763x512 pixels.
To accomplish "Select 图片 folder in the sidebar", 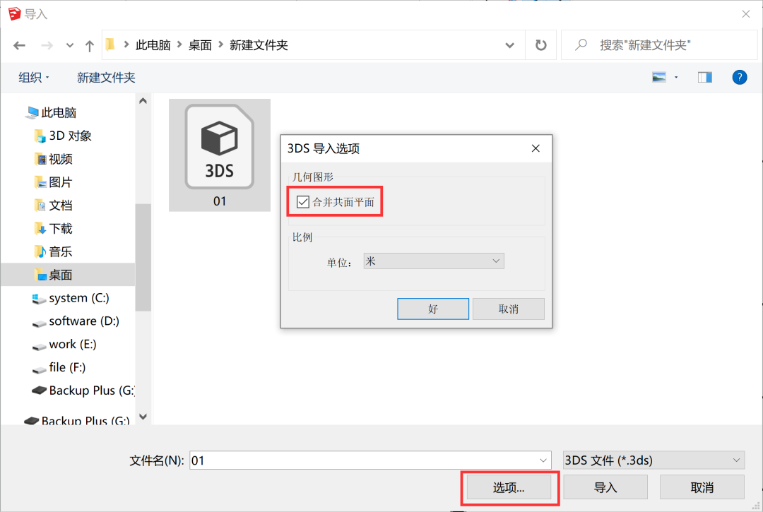I will pyautogui.click(x=53, y=182).
